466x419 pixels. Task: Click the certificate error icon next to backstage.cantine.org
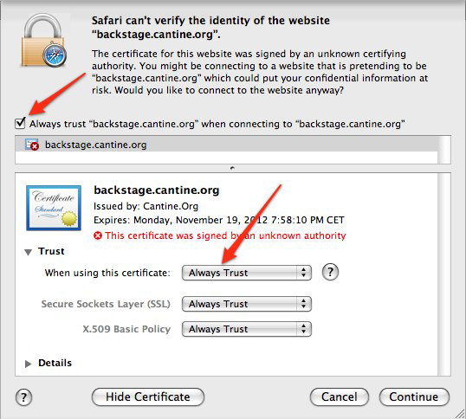coord(32,145)
